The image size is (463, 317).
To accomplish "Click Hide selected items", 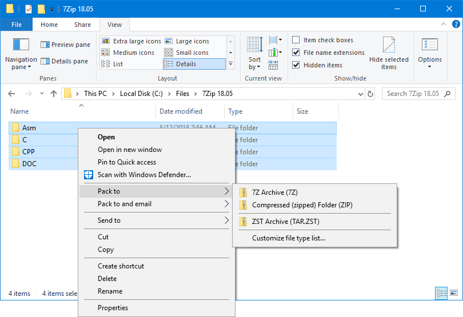I will click(x=389, y=54).
